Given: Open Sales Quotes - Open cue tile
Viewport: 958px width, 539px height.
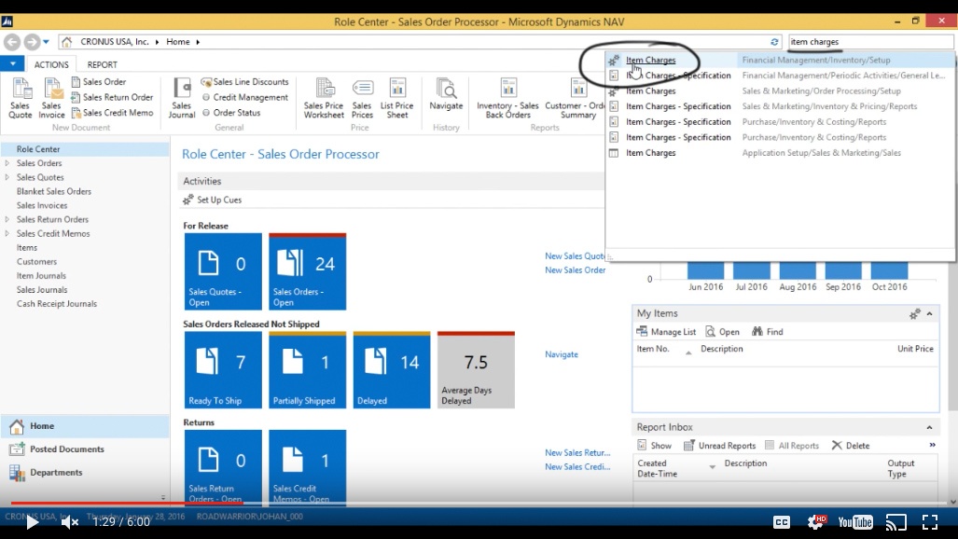Looking at the screenshot, I should click(x=223, y=271).
